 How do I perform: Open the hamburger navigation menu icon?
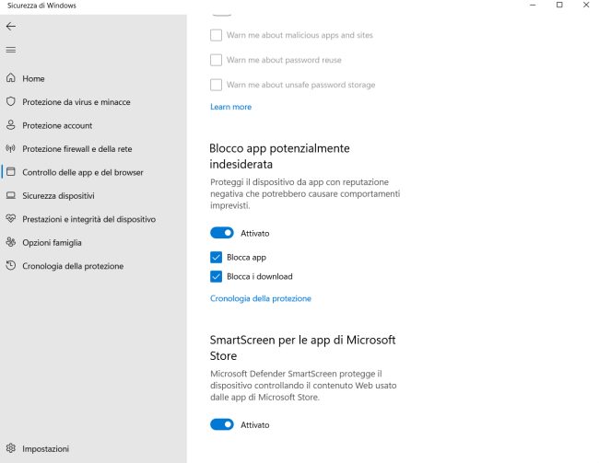coord(11,50)
